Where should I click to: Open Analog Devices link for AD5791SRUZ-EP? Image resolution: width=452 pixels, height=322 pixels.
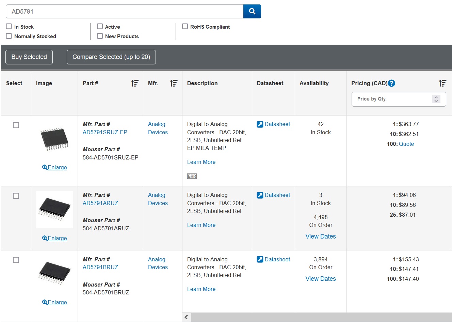(x=158, y=128)
